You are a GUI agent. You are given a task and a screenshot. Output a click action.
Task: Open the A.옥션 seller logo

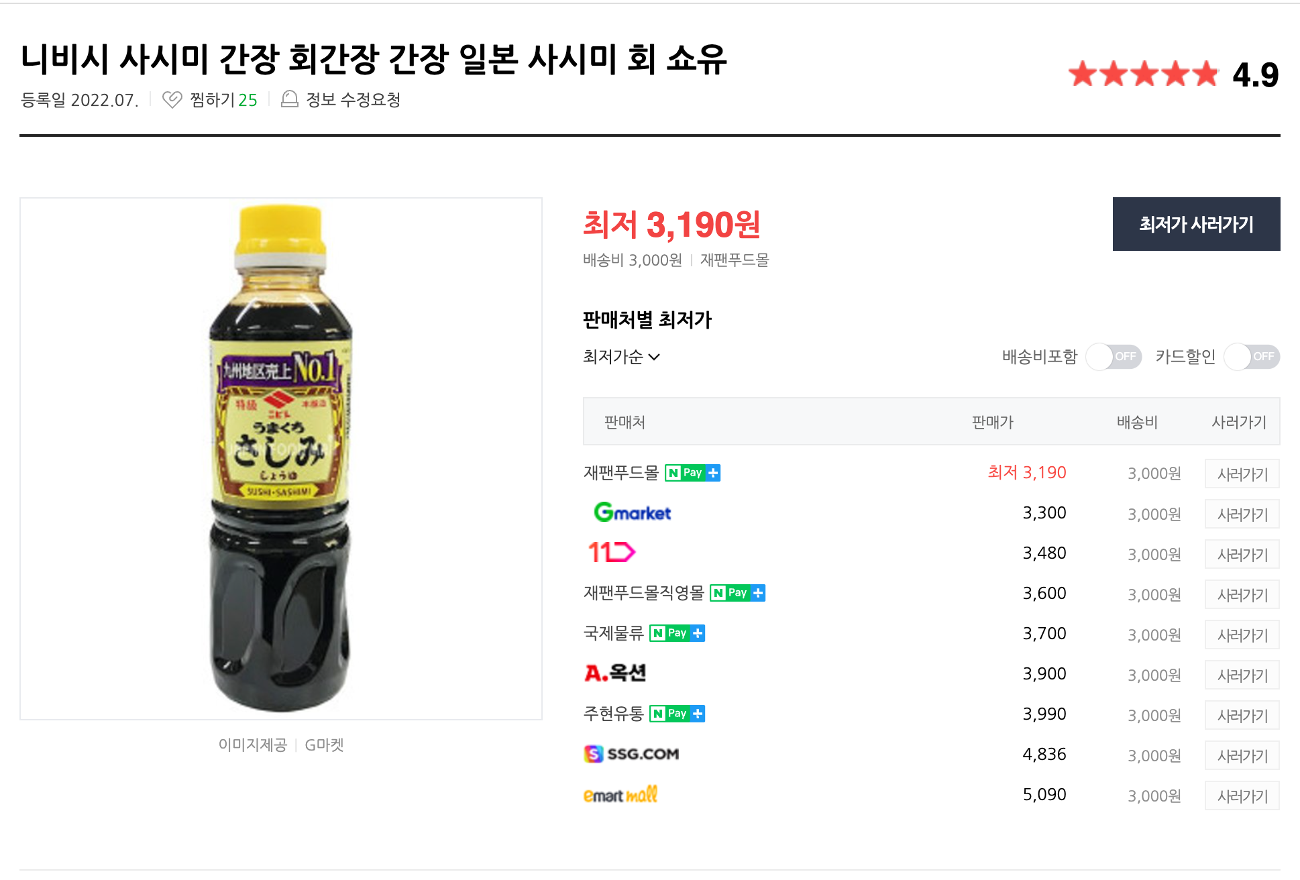(615, 673)
